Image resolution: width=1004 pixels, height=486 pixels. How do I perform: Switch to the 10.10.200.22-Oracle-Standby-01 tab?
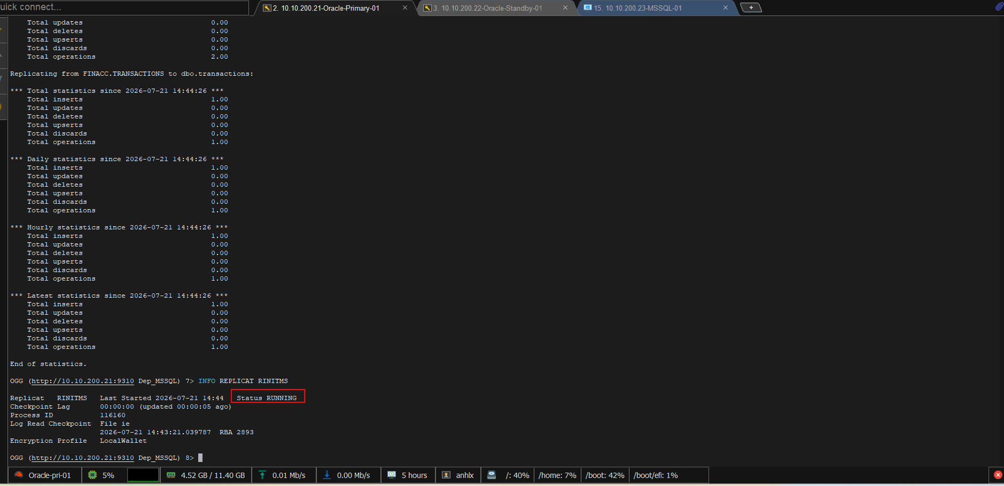pyautogui.click(x=487, y=8)
